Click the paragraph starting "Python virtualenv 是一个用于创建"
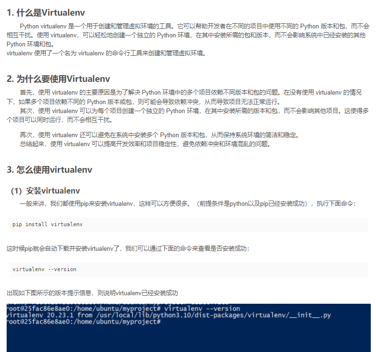 click(188, 35)
